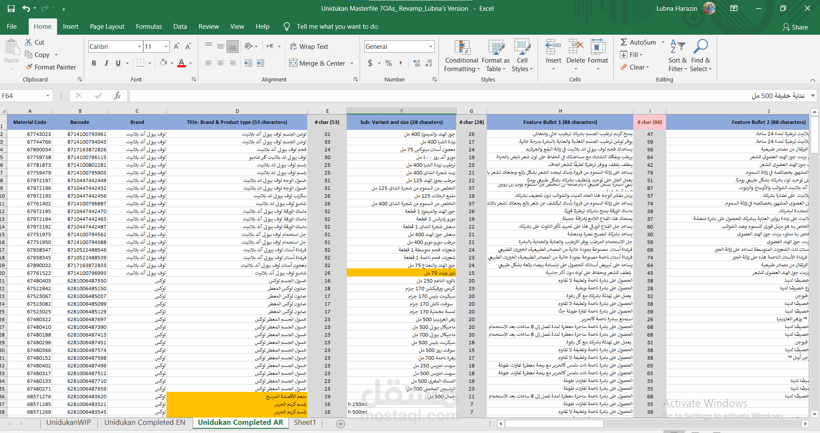Open the UnidukanWIP sheet tab
Viewport: 820px width, 433px height.
69,423
